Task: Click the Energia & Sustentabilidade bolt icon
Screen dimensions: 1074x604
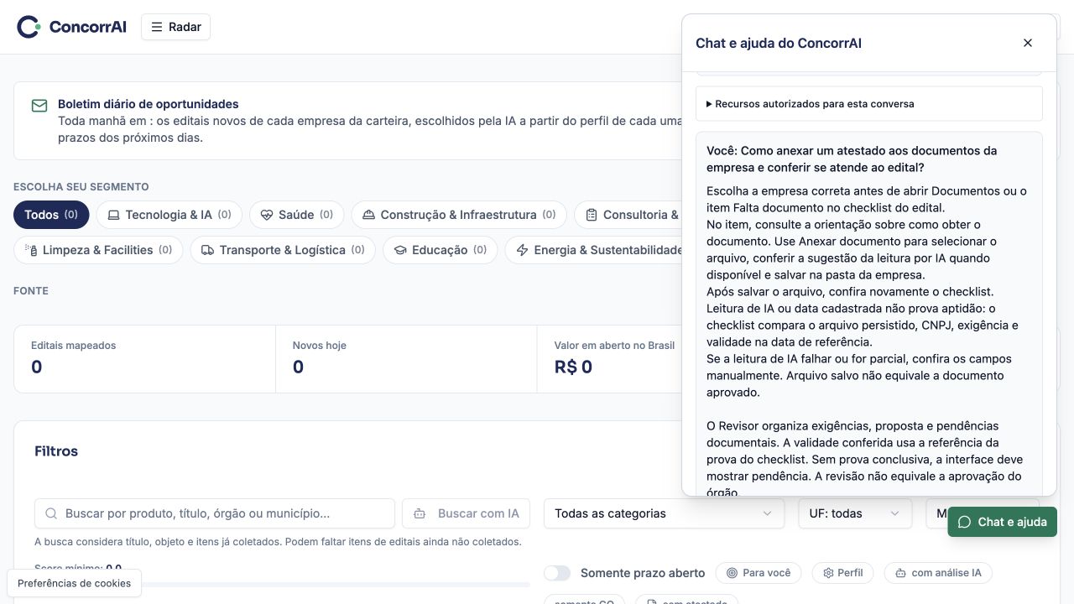Action: pyautogui.click(x=522, y=250)
